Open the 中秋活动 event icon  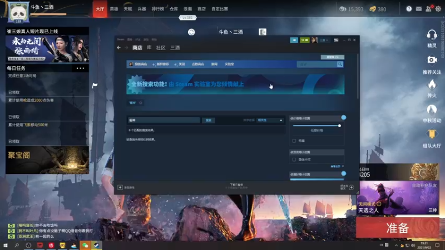click(x=432, y=109)
